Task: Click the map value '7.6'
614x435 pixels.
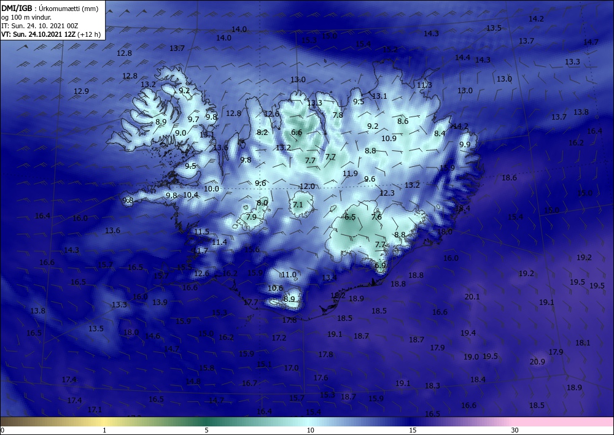Action: pyautogui.click(x=376, y=217)
